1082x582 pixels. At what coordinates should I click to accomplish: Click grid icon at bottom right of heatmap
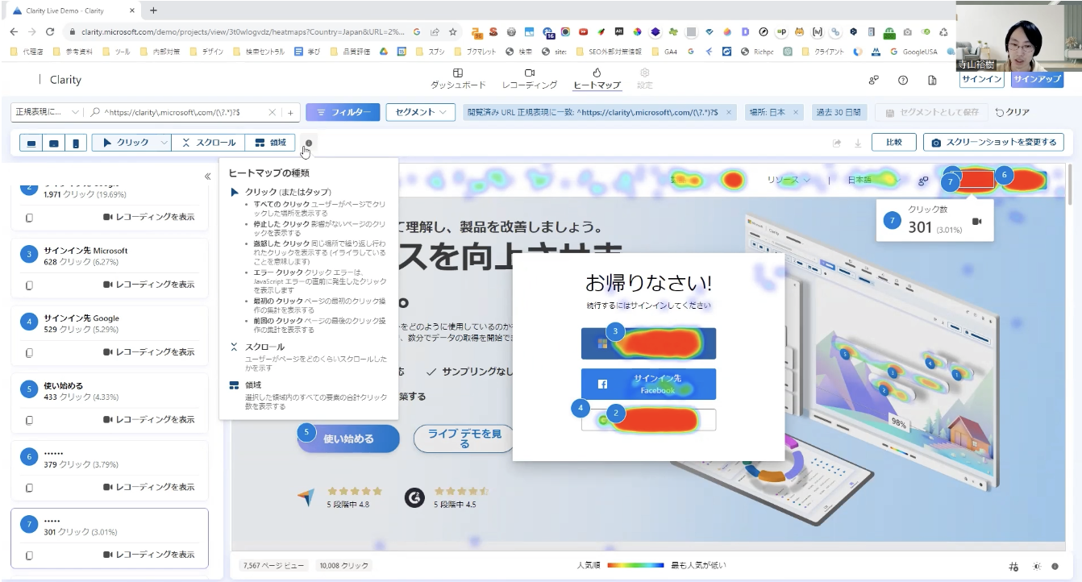coord(1013,567)
